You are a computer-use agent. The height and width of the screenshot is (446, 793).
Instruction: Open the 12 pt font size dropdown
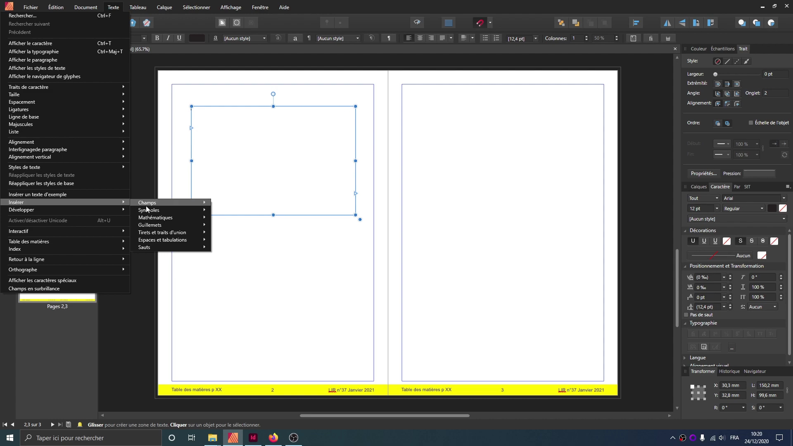pyautogui.click(x=717, y=209)
